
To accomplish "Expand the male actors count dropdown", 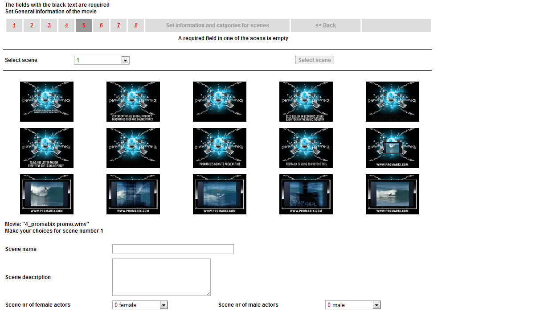I will (x=353, y=305).
